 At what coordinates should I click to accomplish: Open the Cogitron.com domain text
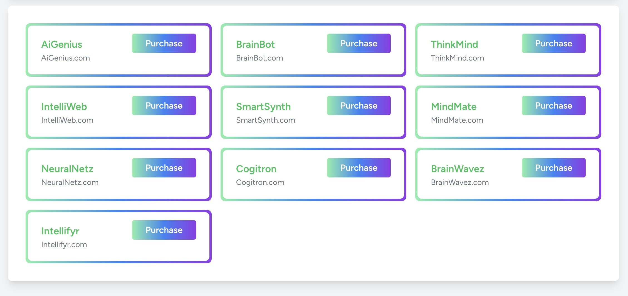point(260,182)
